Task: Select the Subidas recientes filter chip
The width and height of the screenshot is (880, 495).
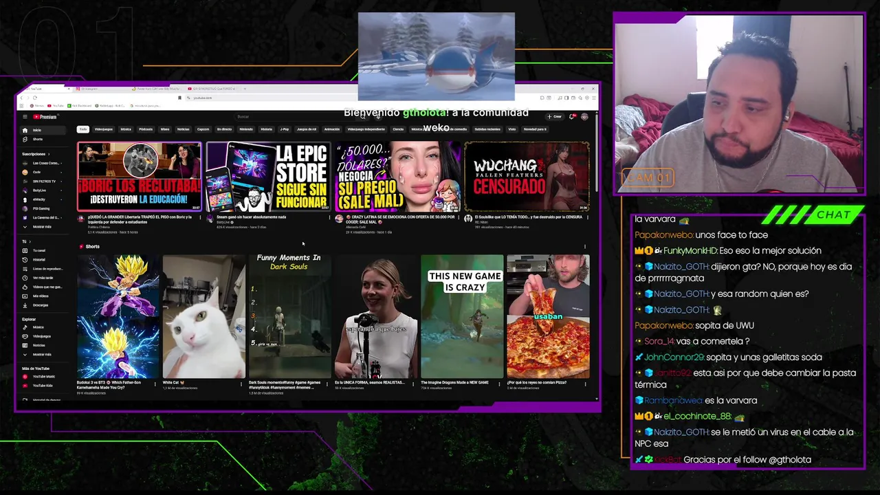Action: click(487, 129)
